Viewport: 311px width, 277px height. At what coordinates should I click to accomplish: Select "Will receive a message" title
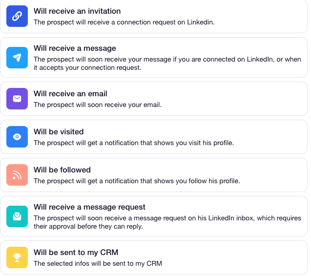75,48
